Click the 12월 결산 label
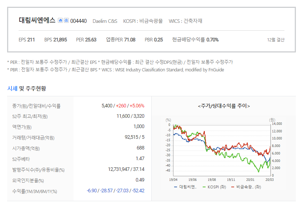The height and width of the screenshot is (203, 303). (276, 40)
